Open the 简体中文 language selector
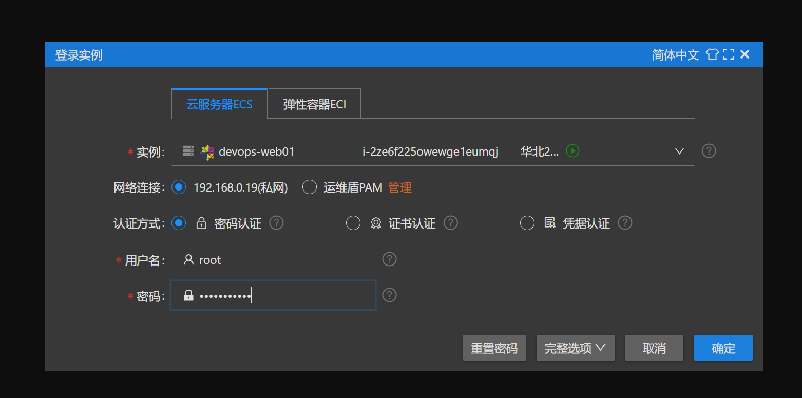This screenshot has width=802, height=398. [x=675, y=55]
